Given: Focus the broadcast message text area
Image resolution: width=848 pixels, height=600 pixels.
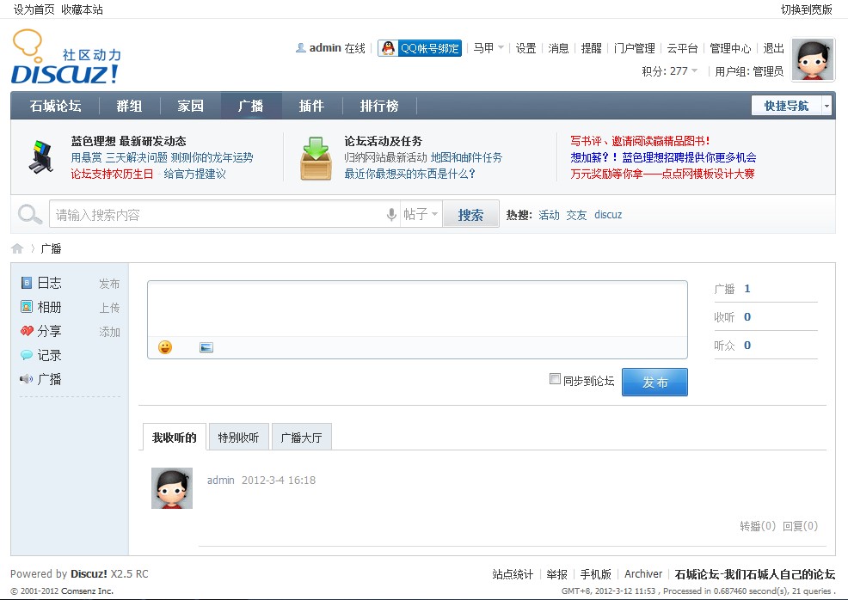Looking at the screenshot, I should point(417,309).
